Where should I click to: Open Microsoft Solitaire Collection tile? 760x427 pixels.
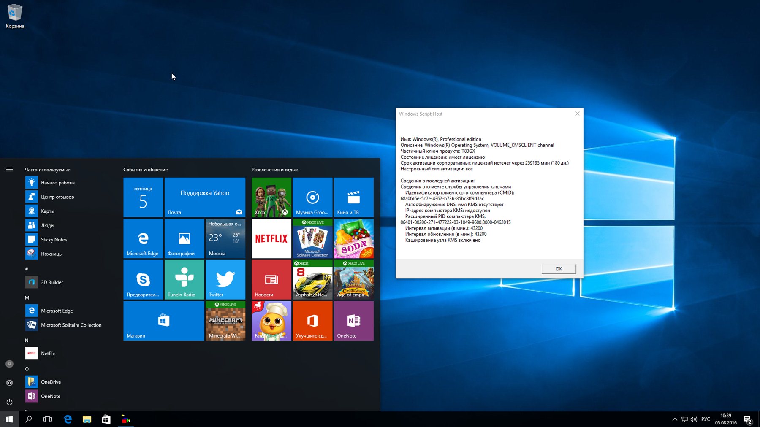pos(312,238)
